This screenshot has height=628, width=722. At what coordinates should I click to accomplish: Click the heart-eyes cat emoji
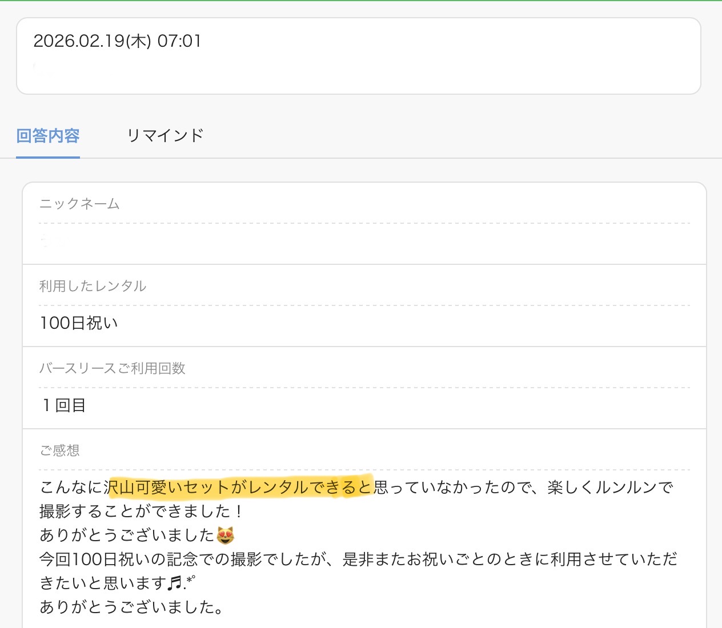[225, 536]
